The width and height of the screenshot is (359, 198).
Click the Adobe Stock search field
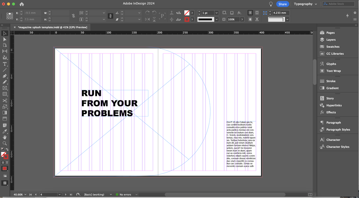[x=339, y=4]
